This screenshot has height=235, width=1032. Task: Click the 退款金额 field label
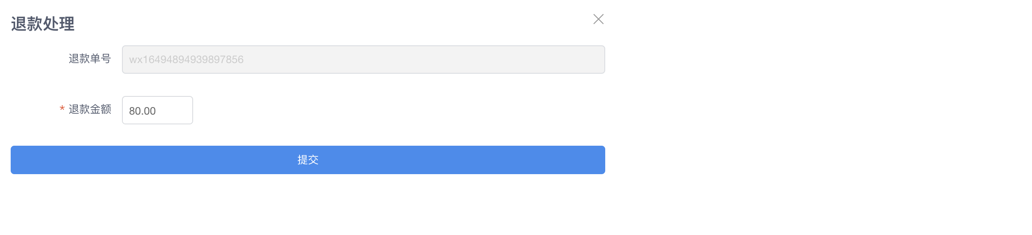90,109
